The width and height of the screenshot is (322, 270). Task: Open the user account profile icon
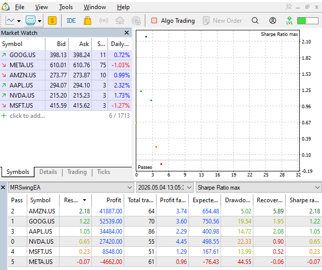pos(273,21)
